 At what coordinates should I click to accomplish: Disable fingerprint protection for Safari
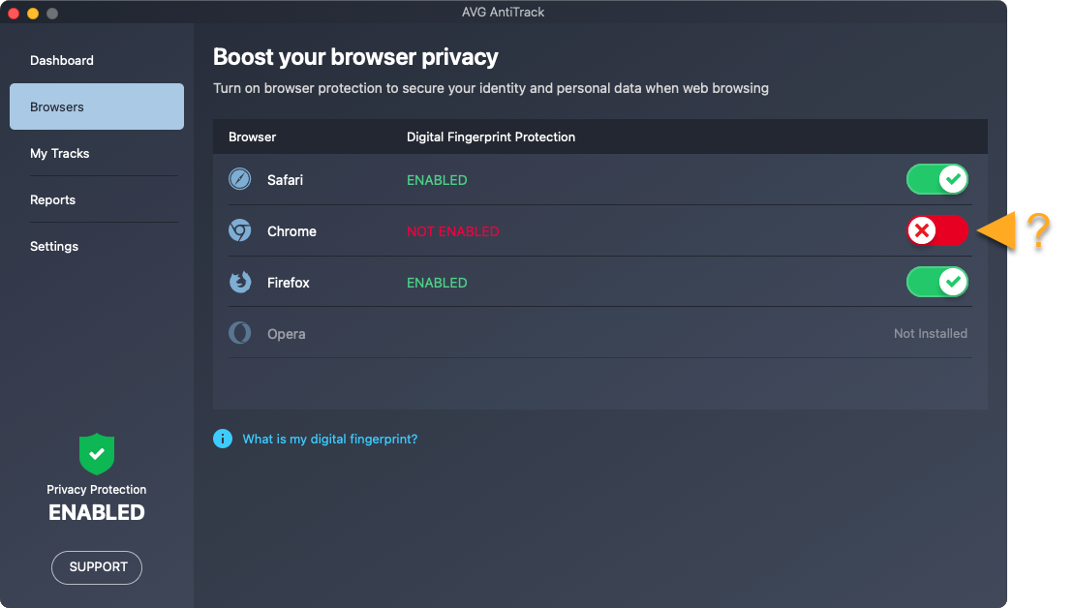pos(936,179)
